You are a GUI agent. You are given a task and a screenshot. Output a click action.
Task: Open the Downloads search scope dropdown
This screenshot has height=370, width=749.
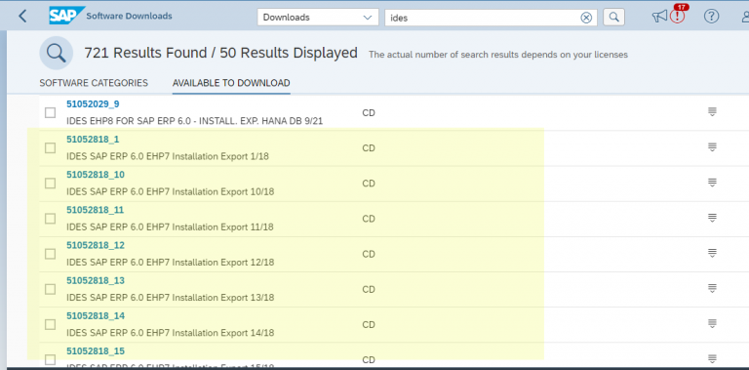[318, 18]
